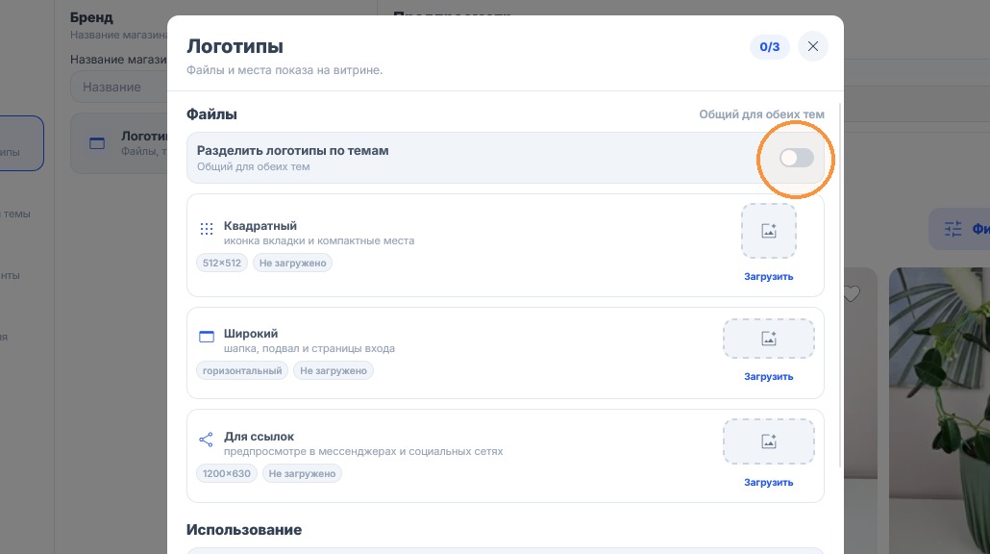The image size is (990, 554).
Task: Click Загрузить link under Широкий logo
Action: click(768, 376)
